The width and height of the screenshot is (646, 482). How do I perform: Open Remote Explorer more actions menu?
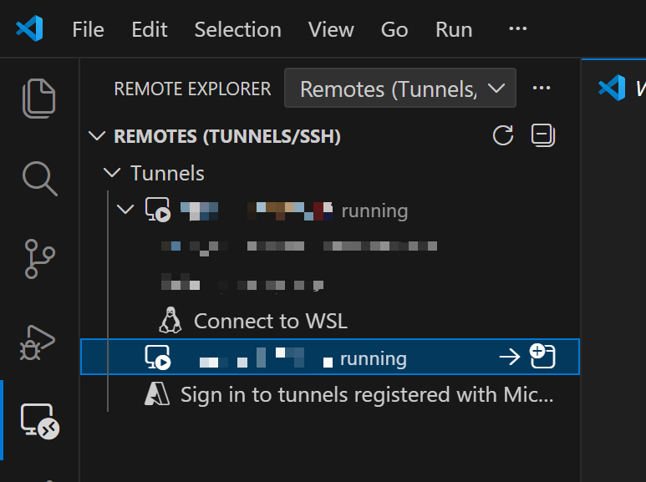[x=542, y=89]
